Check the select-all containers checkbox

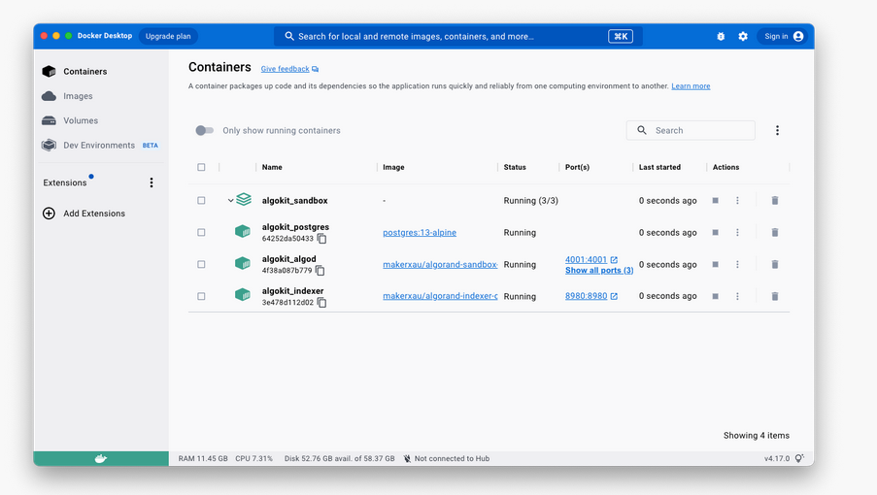coord(201,167)
